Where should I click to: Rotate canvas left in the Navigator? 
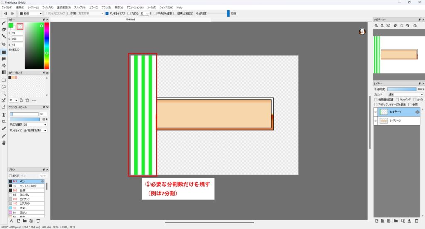click(395, 26)
